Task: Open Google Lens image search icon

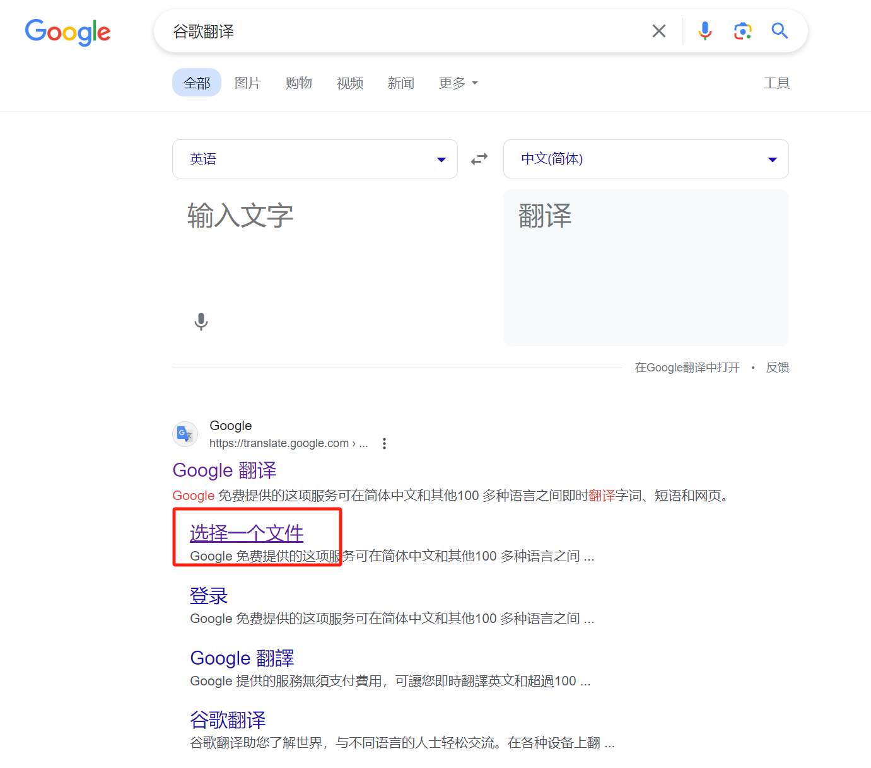Action: (x=742, y=31)
